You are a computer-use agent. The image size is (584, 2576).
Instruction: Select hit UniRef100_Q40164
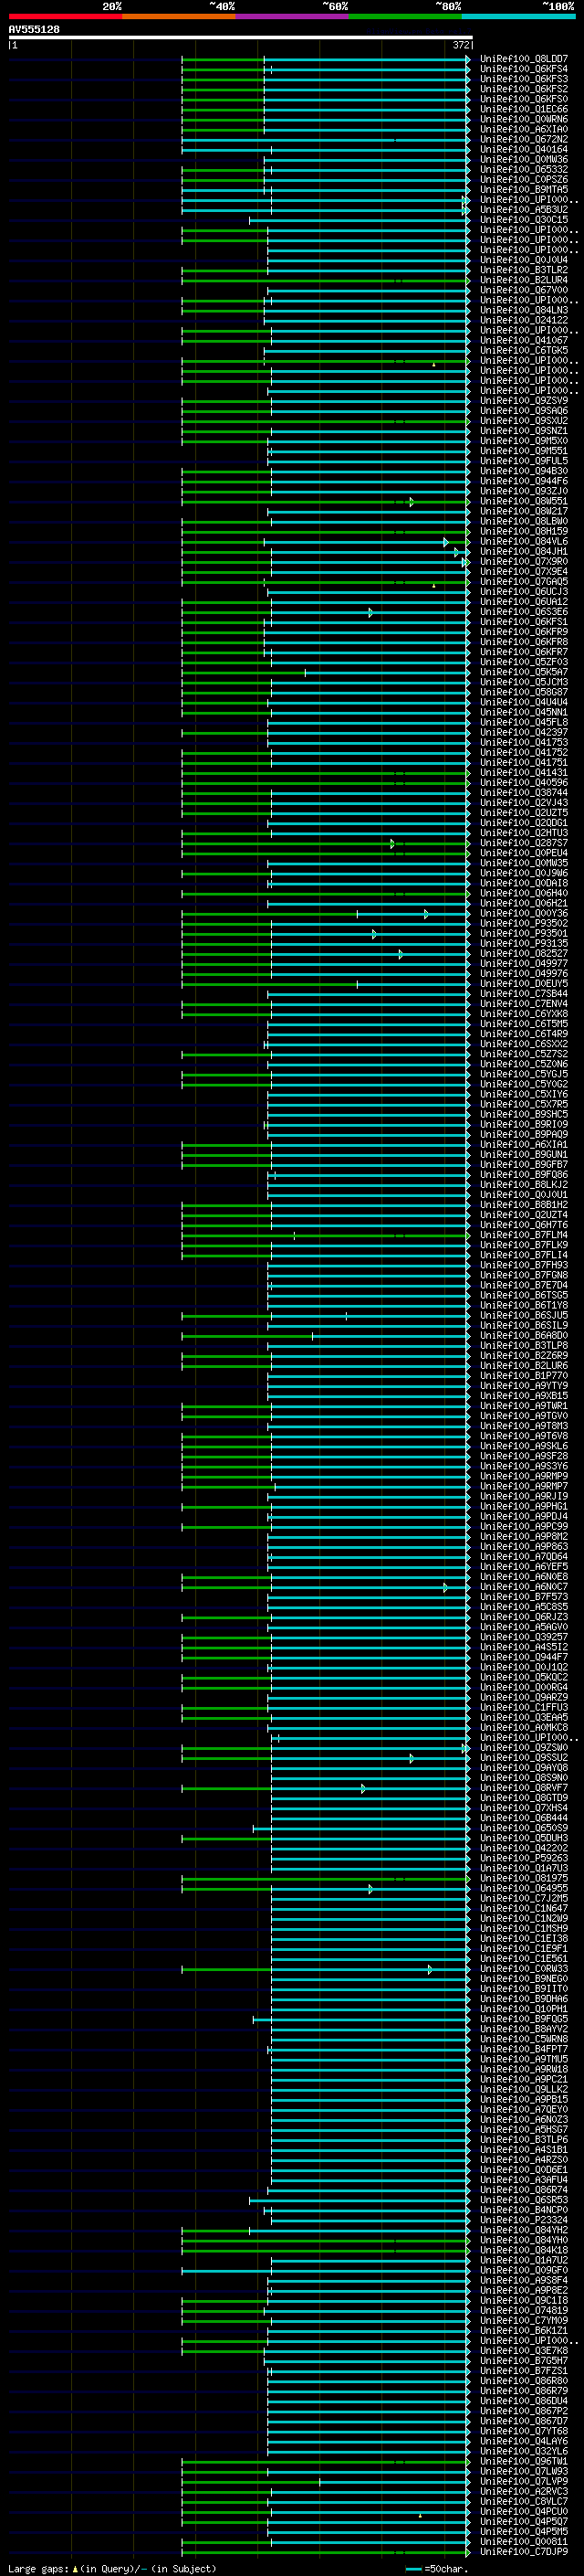(x=524, y=150)
